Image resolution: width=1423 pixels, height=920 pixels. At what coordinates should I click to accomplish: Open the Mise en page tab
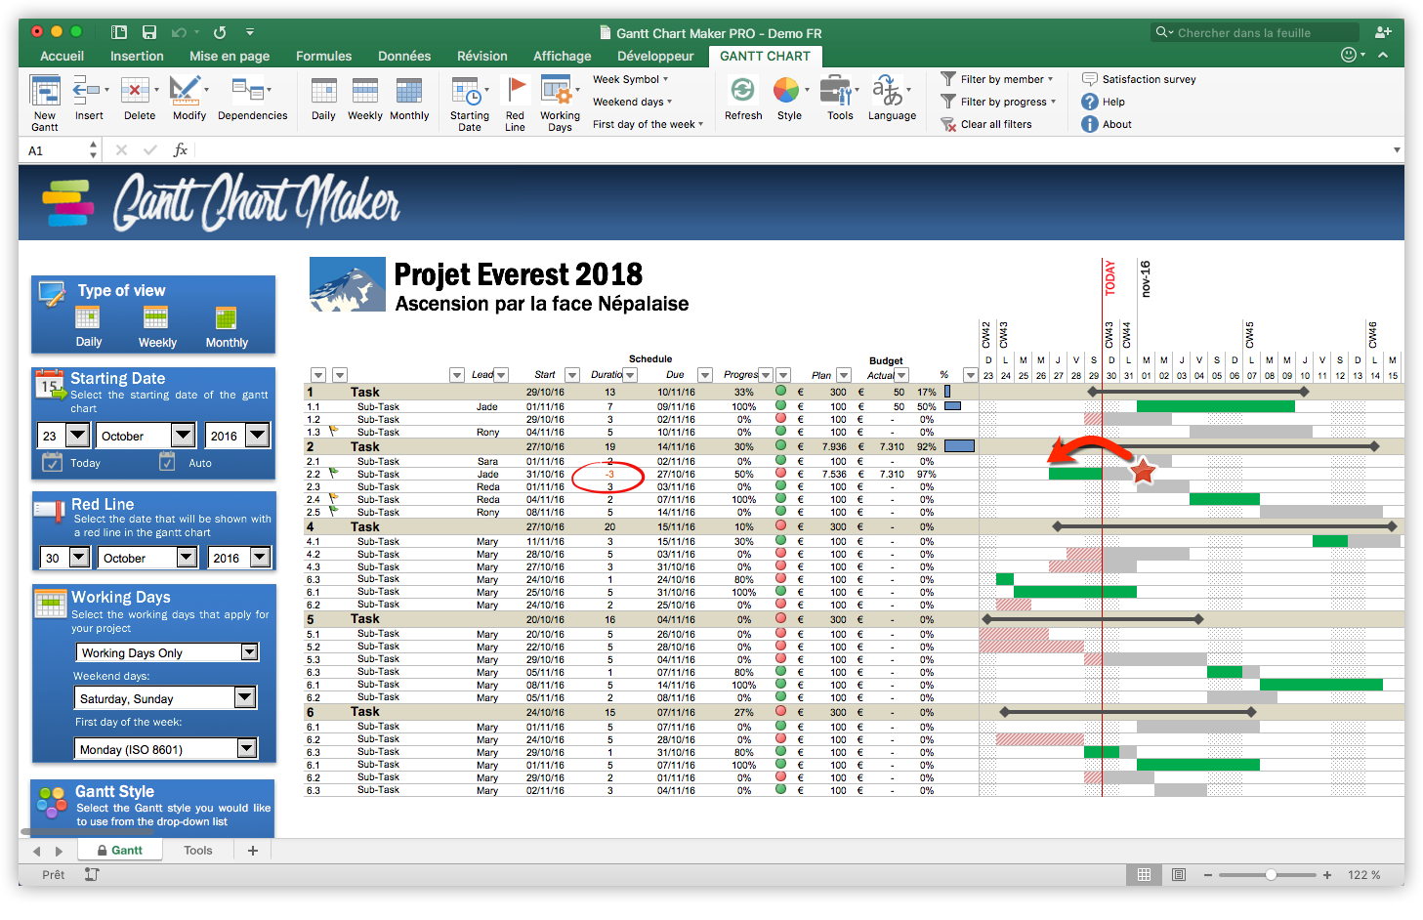(230, 56)
